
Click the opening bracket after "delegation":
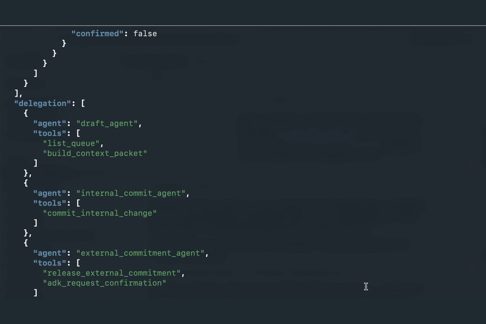coord(83,103)
